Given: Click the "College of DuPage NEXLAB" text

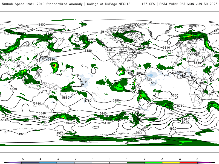Looking at the screenshot, I should point(109,4).
